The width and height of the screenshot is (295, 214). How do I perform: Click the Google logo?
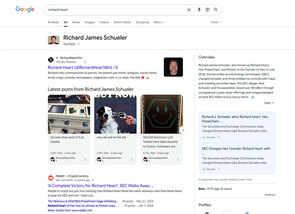[x=25, y=9]
